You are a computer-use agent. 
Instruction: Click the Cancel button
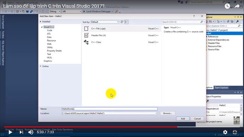[x=197, y=119]
